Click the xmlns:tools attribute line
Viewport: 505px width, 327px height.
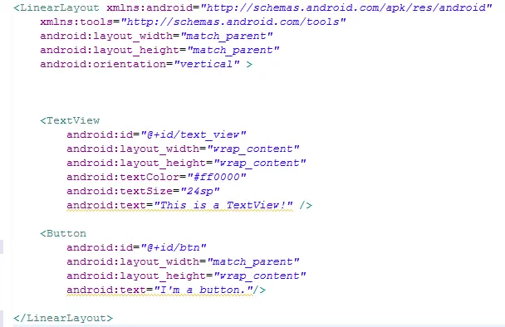click(193, 22)
